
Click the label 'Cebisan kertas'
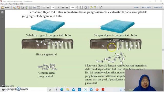pyautogui.click(x=47, y=73)
